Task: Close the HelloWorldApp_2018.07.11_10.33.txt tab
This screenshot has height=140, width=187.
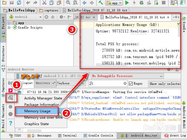Action: point(168,17)
